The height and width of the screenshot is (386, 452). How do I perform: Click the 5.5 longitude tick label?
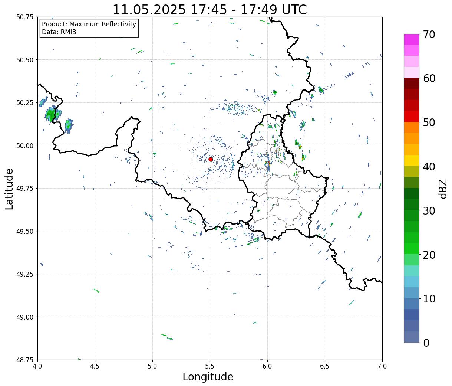(210, 366)
